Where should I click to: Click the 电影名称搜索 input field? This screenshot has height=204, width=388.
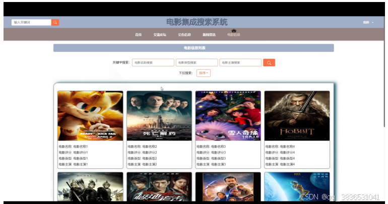coord(153,63)
